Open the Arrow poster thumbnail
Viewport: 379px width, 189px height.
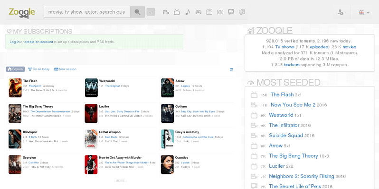pos(167,88)
